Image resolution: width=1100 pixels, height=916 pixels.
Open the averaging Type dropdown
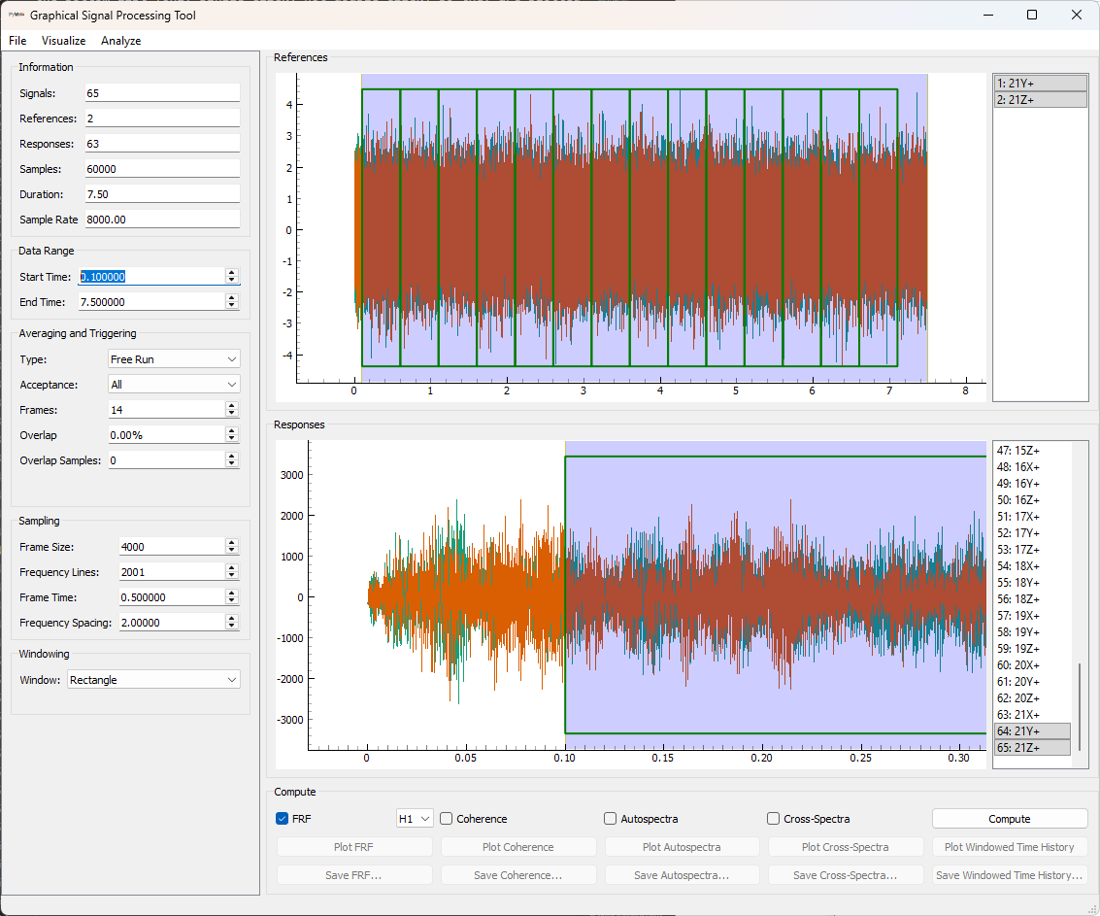point(173,359)
